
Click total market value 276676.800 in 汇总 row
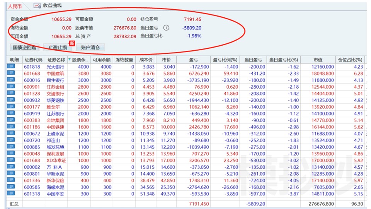click(321, 204)
